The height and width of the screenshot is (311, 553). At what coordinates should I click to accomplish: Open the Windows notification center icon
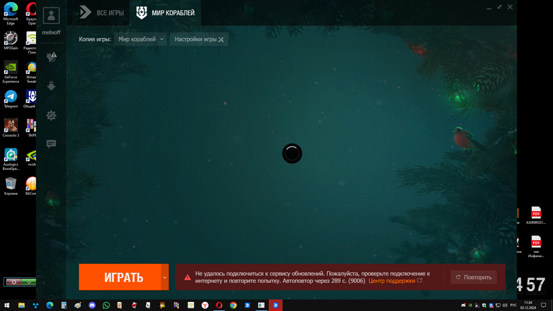543,305
